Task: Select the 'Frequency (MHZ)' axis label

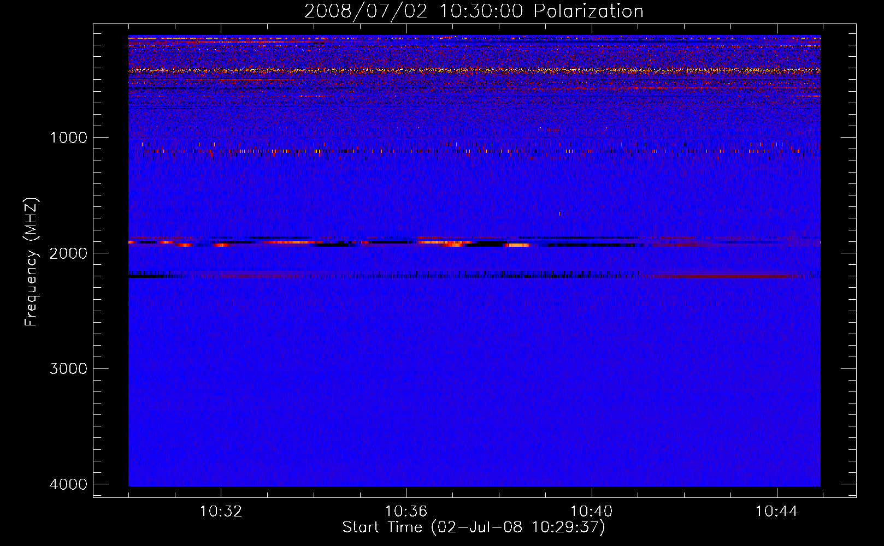Action: pos(31,262)
